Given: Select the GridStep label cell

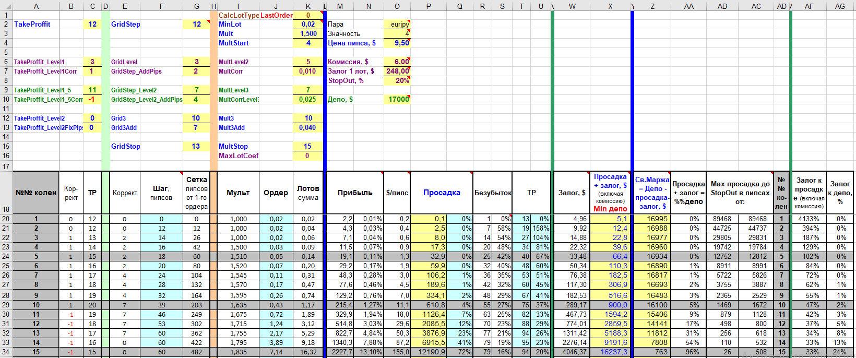Looking at the screenshot, I should coord(126,24).
